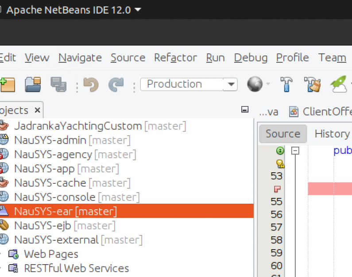This screenshot has width=352, height=277.
Task: Open the browser globe dropdown arrow
Action: pyautogui.click(x=268, y=84)
